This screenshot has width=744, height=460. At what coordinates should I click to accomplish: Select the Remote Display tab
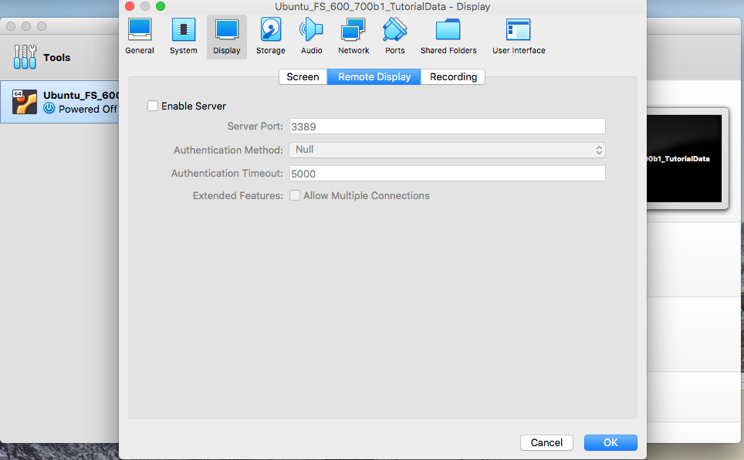tap(374, 76)
